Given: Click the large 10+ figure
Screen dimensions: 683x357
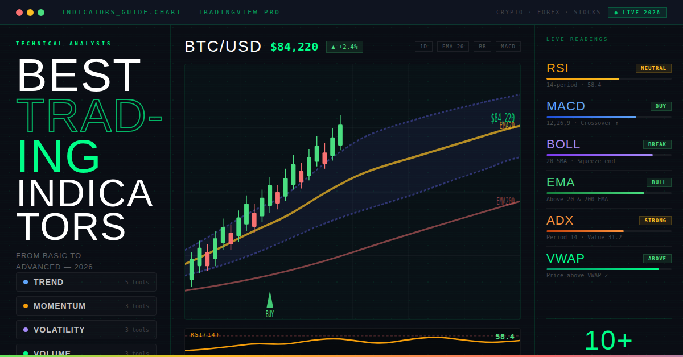Looking at the screenshot, I should (x=608, y=340).
